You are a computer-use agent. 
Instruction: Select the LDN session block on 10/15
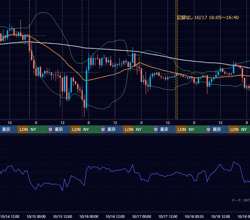point(76,129)
